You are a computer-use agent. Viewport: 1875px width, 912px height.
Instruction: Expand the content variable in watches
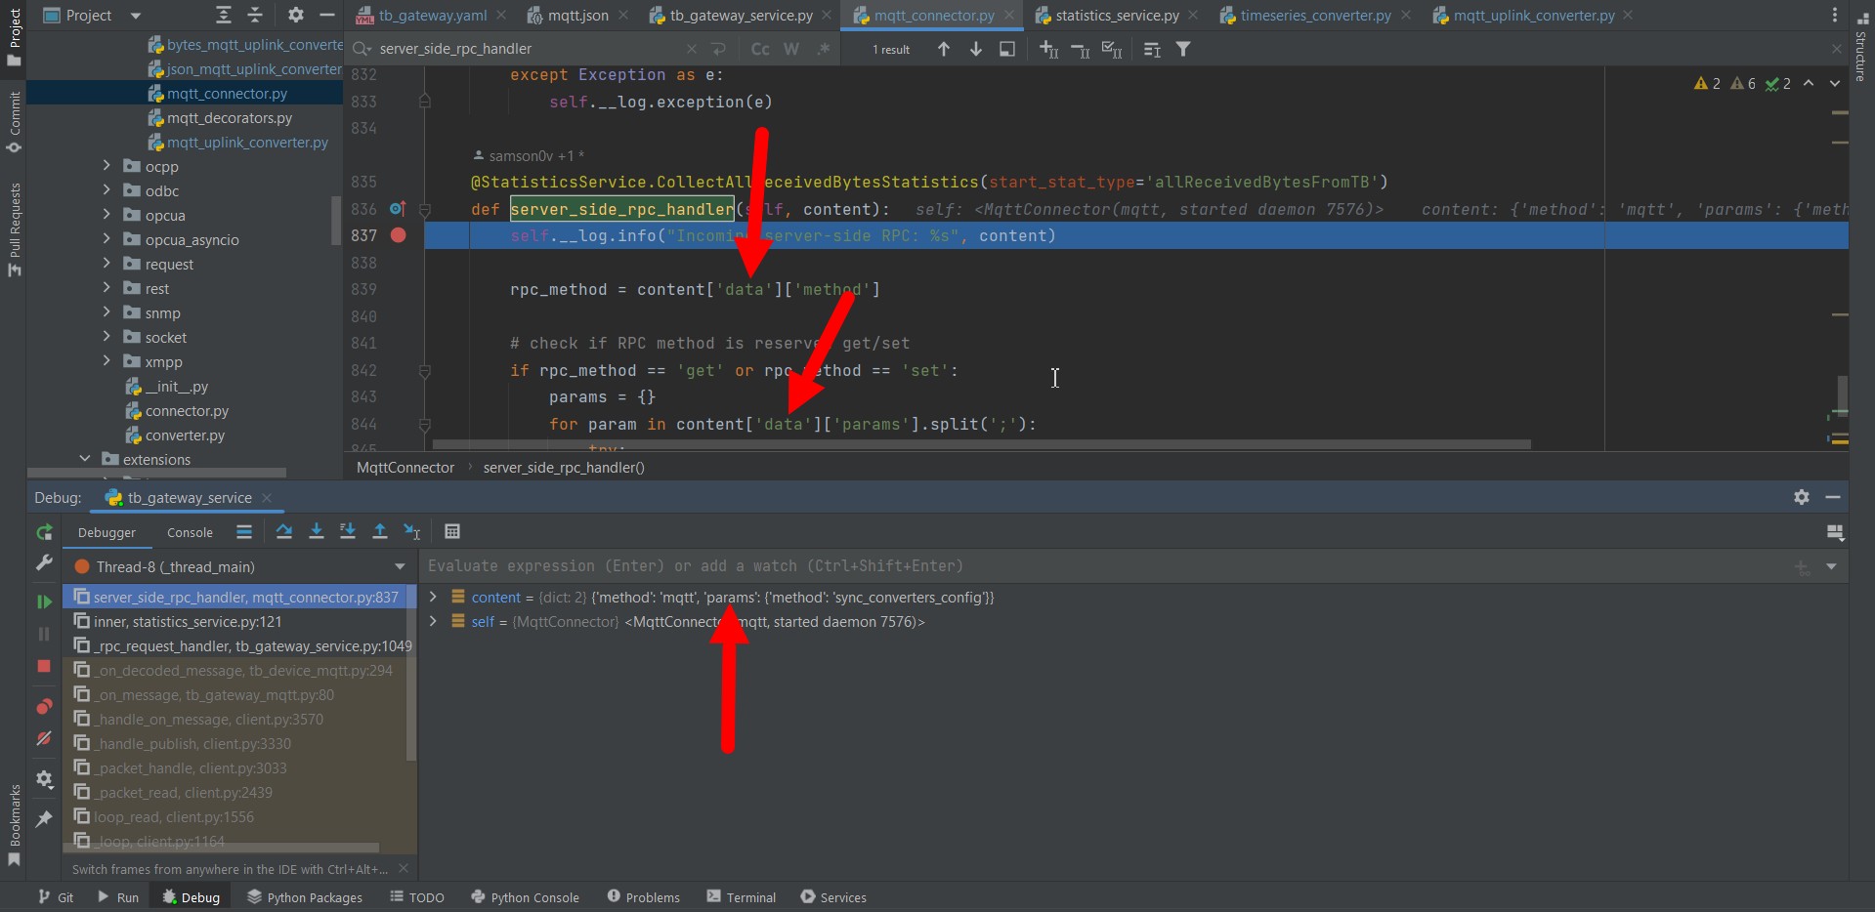(x=433, y=597)
